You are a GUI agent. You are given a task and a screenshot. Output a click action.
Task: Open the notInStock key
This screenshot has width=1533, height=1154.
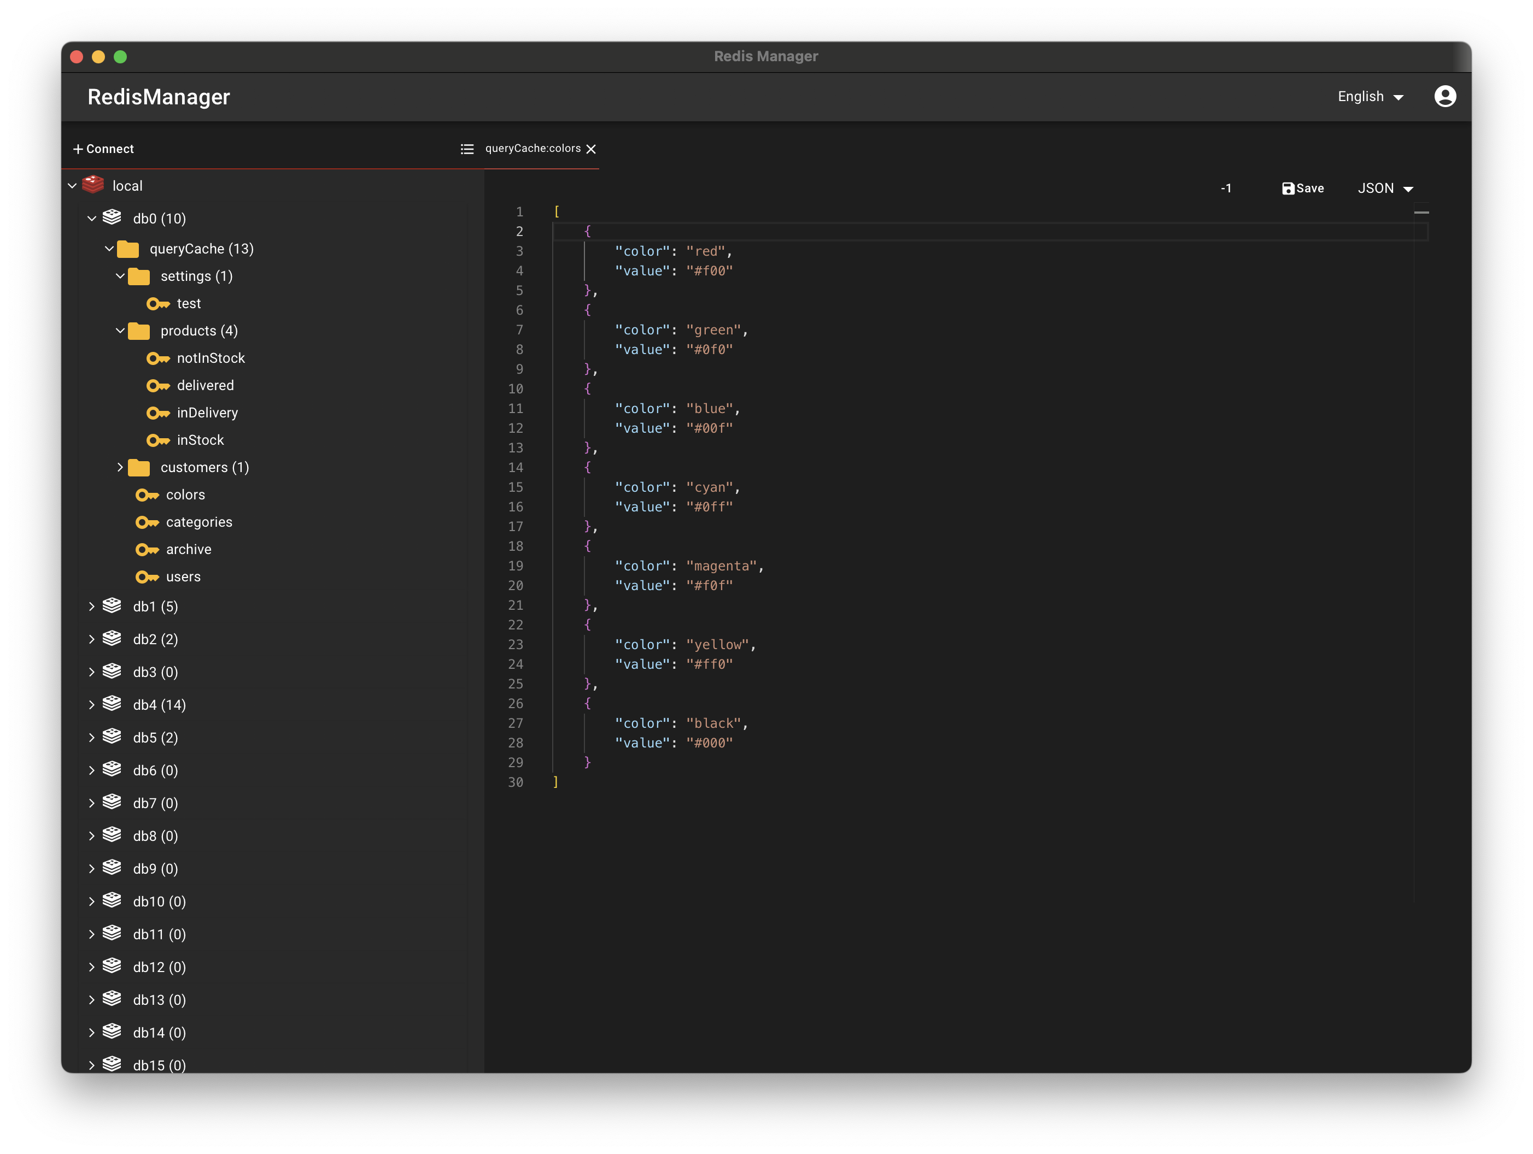(x=210, y=358)
